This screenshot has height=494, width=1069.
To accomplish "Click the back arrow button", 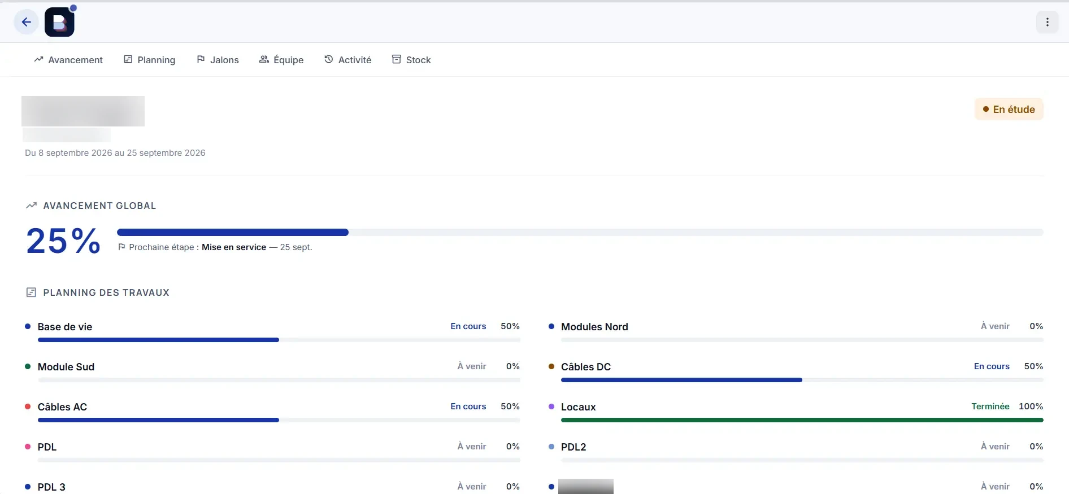I will [x=26, y=22].
